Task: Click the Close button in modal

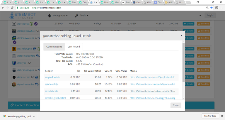Action: [176, 105]
